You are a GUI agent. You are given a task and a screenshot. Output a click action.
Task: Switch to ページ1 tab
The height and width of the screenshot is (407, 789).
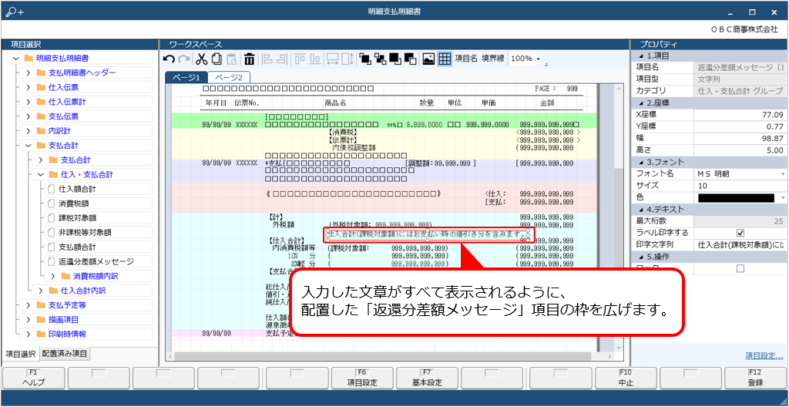point(186,77)
